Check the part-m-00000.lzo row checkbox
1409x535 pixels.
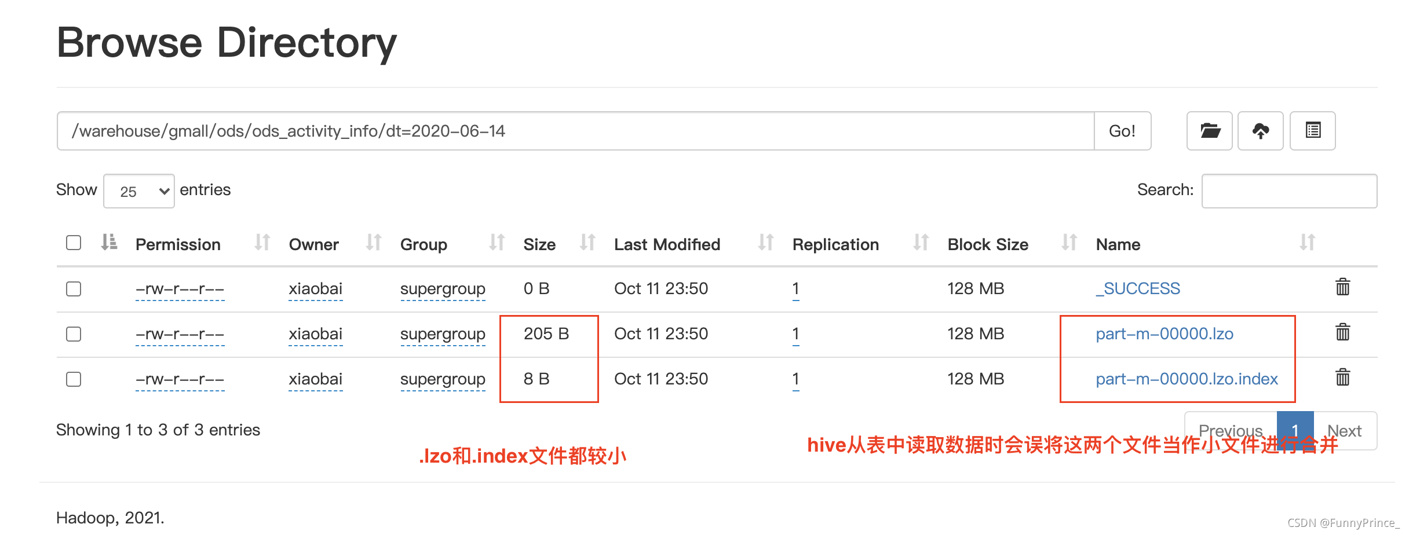click(x=74, y=334)
